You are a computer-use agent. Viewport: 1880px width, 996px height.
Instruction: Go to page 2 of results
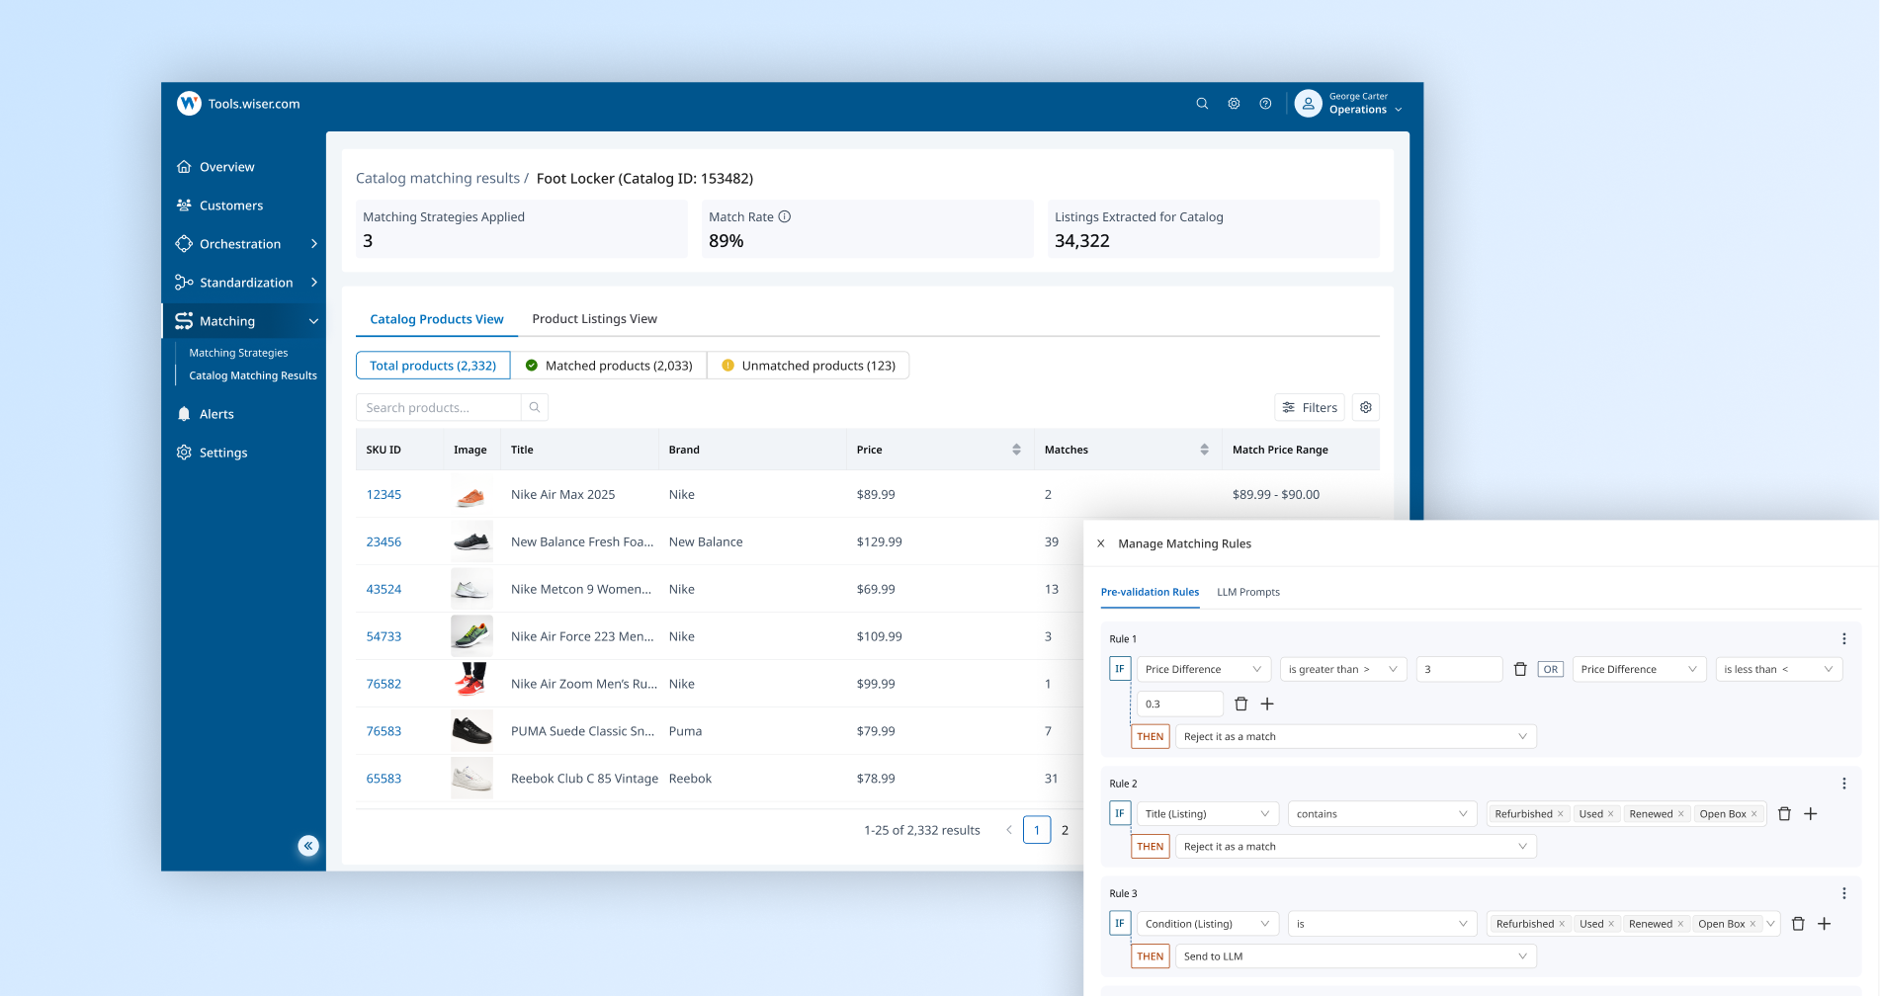coord(1065,830)
